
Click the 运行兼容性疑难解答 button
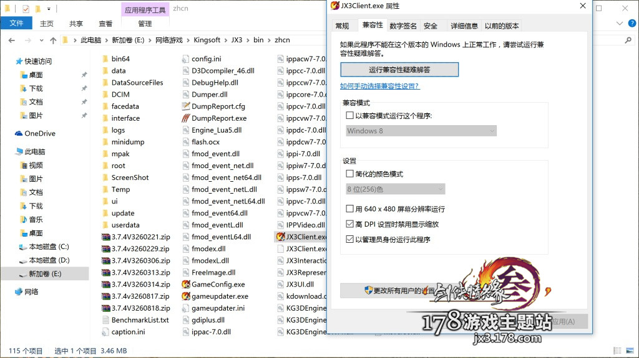tap(399, 70)
